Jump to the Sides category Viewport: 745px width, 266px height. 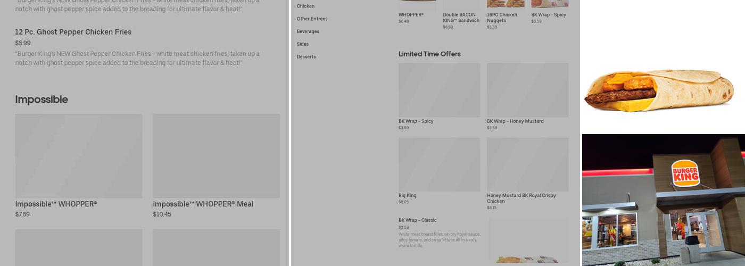pos(303,44)
